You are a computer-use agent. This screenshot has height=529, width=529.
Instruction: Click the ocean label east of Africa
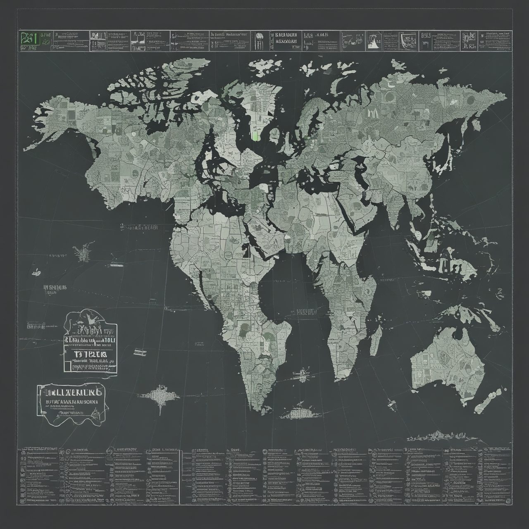pyautogui.click(x=387, y=280)
